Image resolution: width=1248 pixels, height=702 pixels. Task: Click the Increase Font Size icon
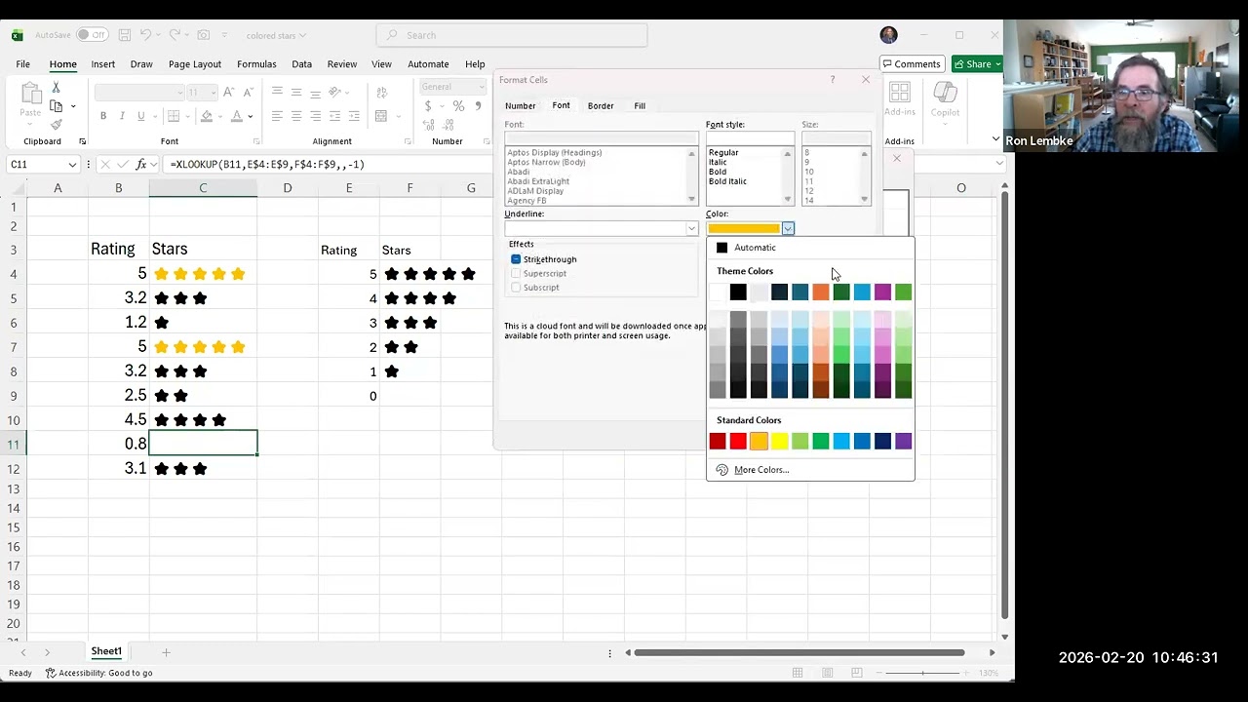(228, 92)
